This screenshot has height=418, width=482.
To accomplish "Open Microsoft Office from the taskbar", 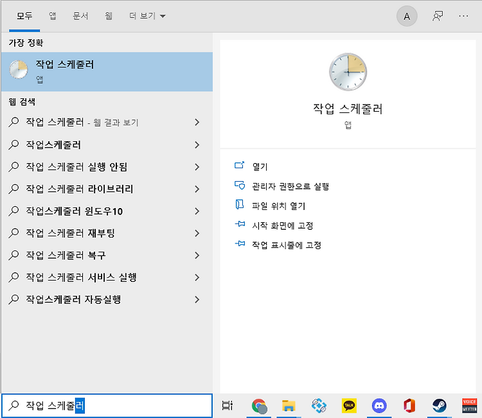I will [409, 406].
